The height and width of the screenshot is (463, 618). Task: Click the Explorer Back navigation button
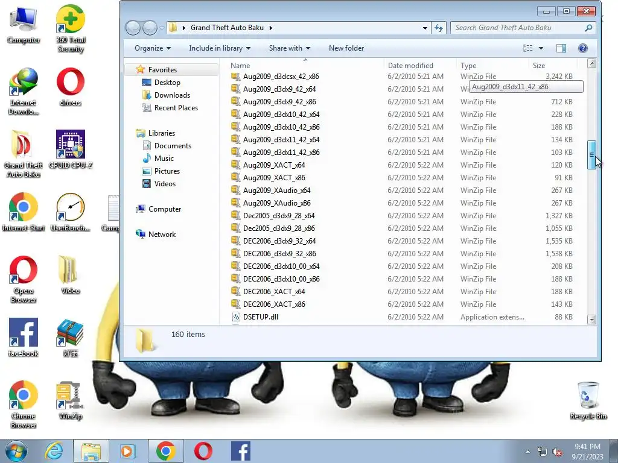click(x=133, y=28)
